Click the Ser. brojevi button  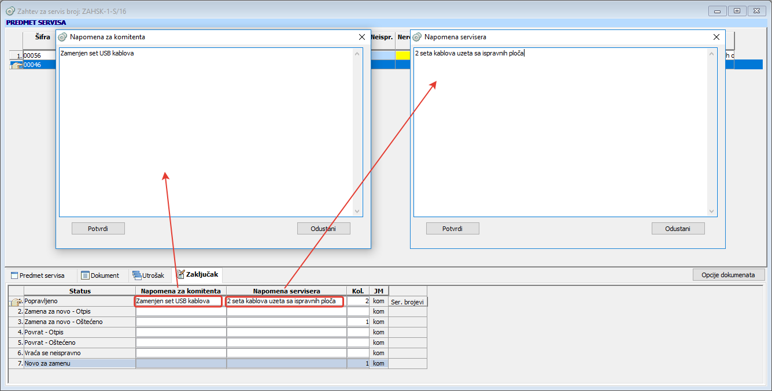(x=408, y=301)
